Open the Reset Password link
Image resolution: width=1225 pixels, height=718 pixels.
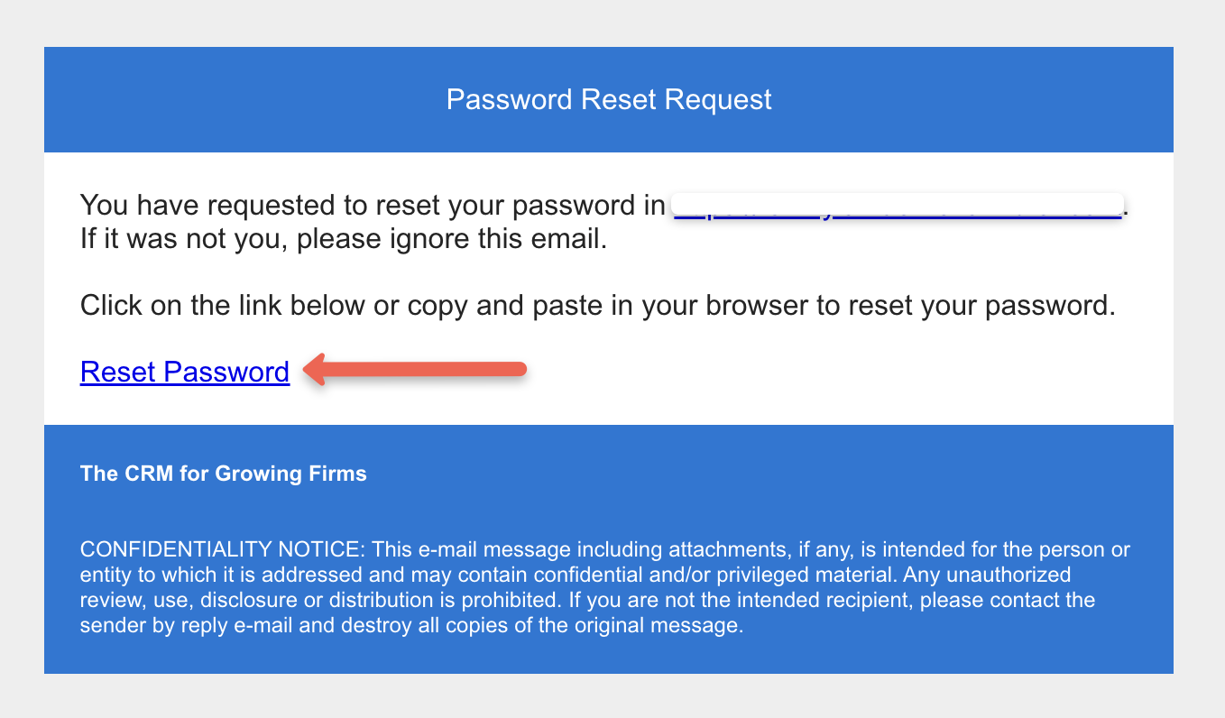[x=185, y=372]
